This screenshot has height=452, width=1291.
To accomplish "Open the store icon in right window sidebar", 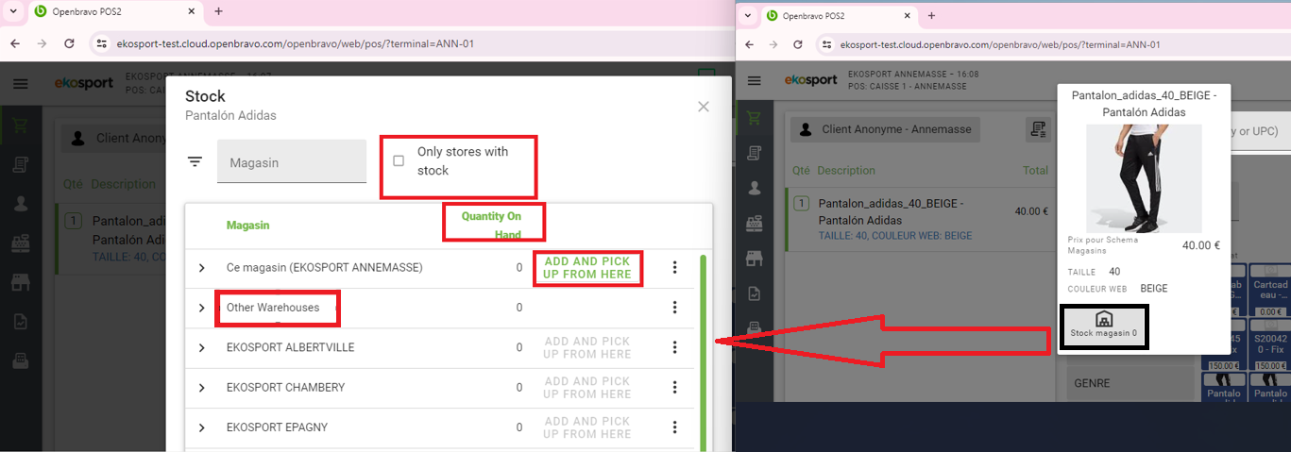I will [x=754, y=259].
